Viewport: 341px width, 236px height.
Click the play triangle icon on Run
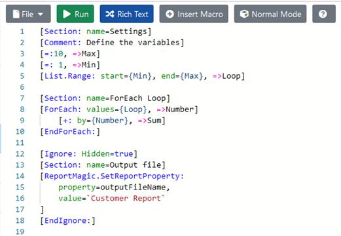(67, 14)
